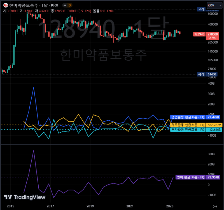This screenshot has height=210, width=224.
Task: Click the 73.957B free cash flow value
Action: (213, 177)
